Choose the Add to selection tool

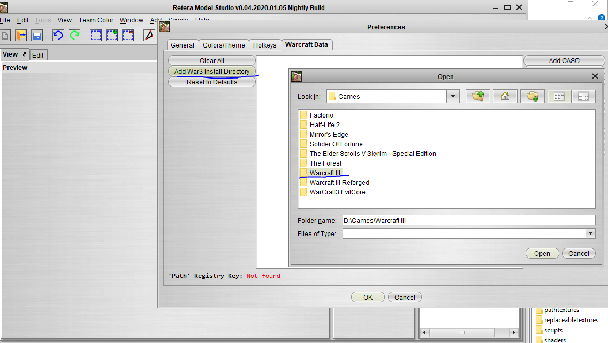[x=112, y=36]
